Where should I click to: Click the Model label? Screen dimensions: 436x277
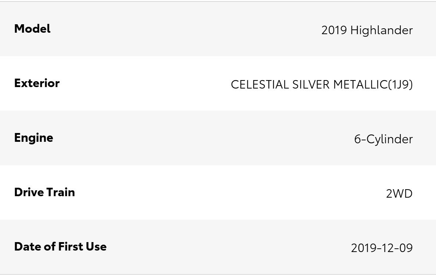[x=32, y=29]
